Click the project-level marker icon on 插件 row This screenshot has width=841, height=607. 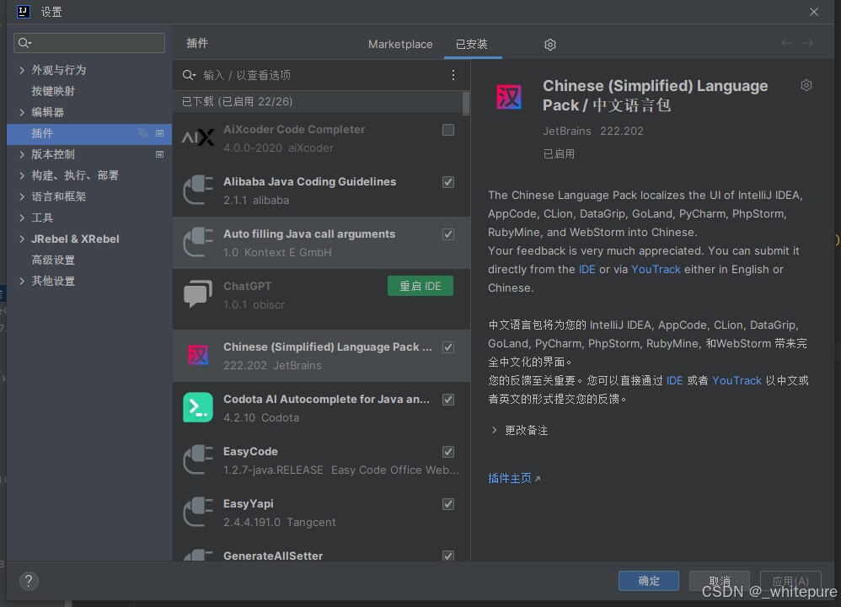[159, 133]
